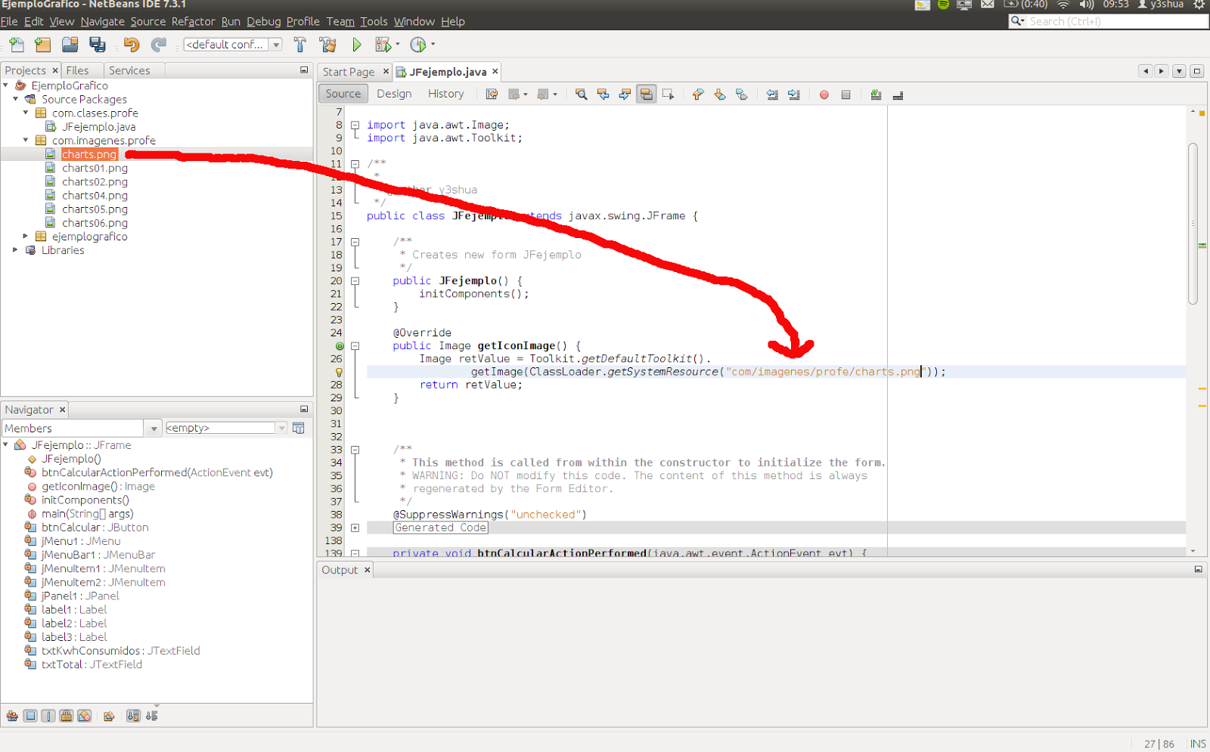This screenshot has width=1210, height=752.
Task: Enable rectangular selection mode
Action: coord(669,94)
